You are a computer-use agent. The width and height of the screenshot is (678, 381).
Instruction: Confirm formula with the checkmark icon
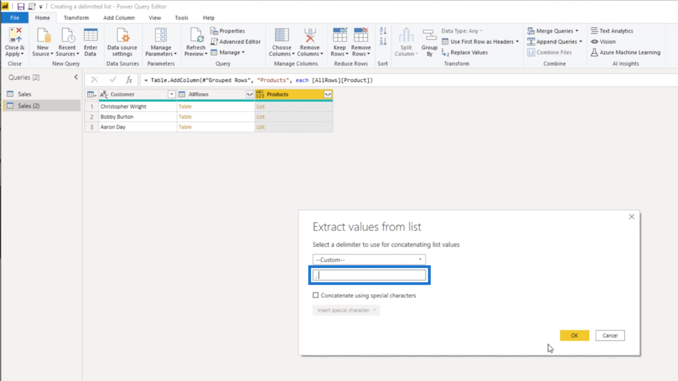[x=113, y=80]
